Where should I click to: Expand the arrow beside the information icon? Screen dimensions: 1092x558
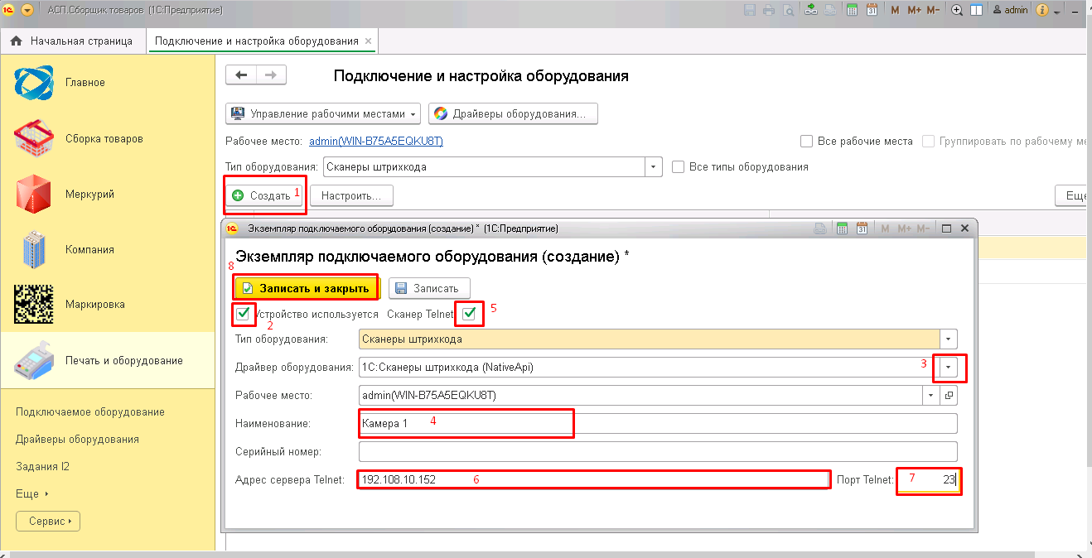[x=1056, y=11]
